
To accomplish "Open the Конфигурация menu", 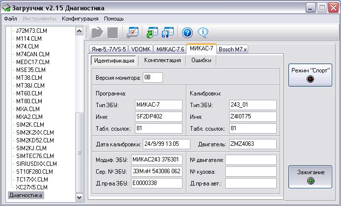I will (x=80, y=19).
